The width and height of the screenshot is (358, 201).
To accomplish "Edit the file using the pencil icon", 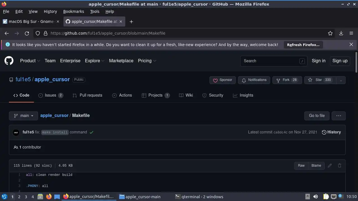I will point(330,166).
